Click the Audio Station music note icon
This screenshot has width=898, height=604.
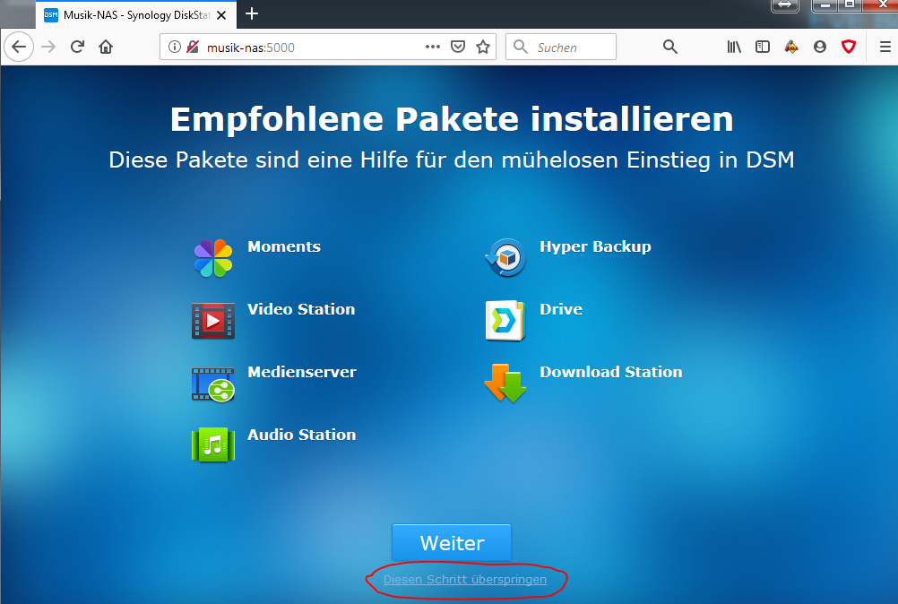213,444
